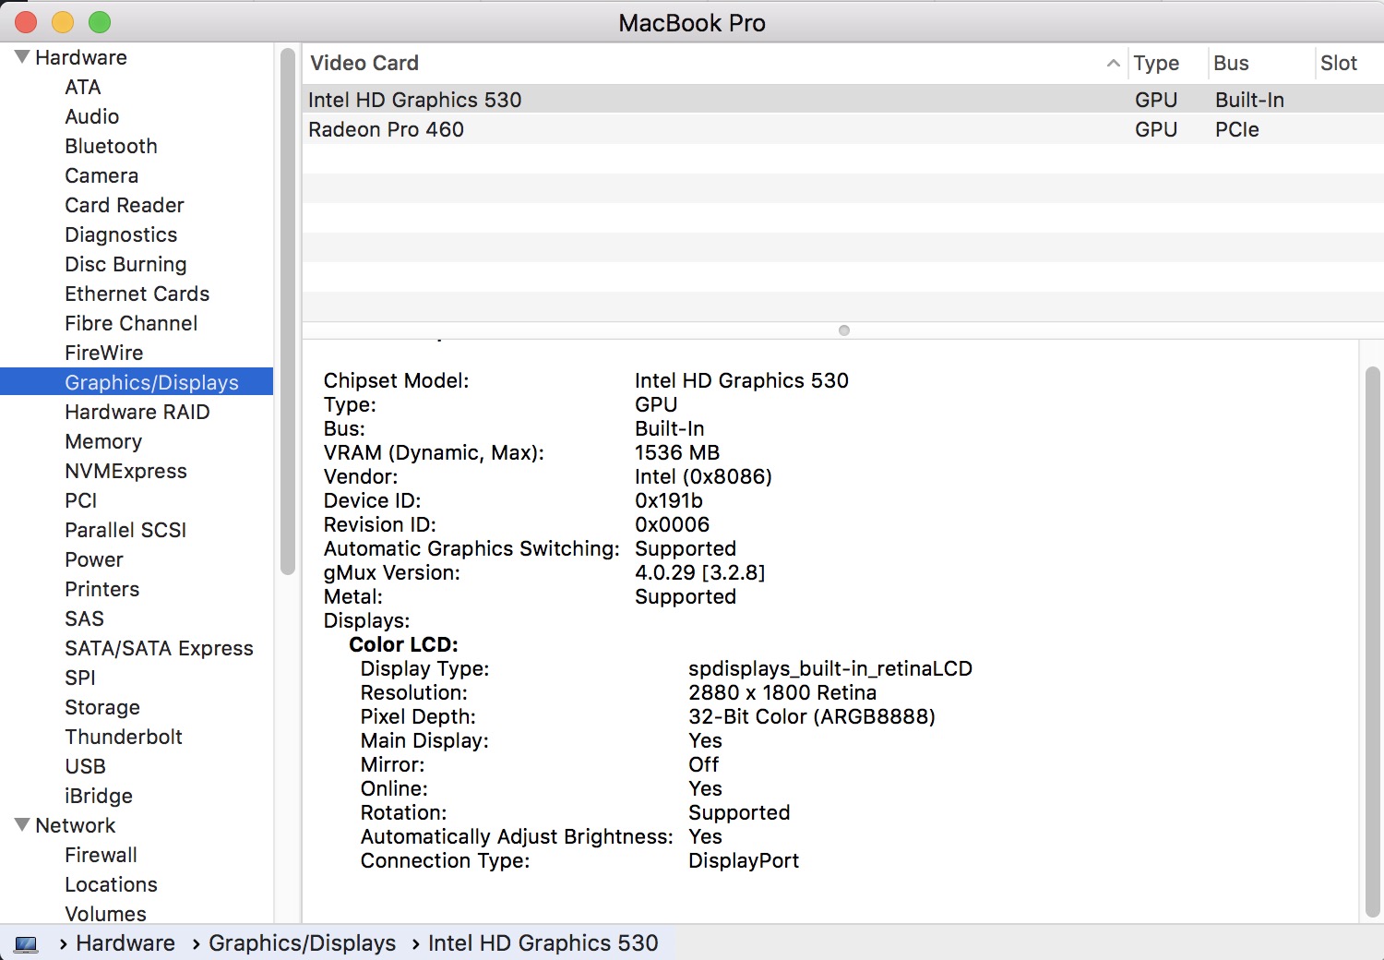The width and height of the screenshot is (1384, 960).
Task: Click the 32-Bit Color pixel depth value
Action: 812,716
